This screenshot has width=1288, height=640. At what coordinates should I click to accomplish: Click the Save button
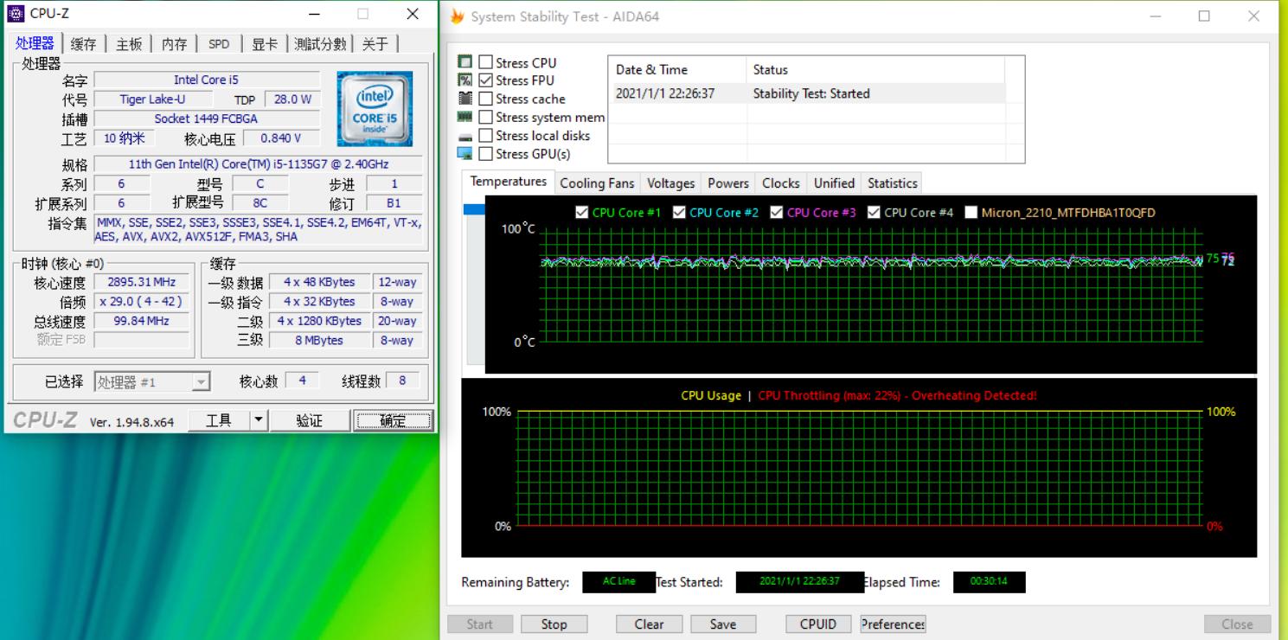pos(723,624)
